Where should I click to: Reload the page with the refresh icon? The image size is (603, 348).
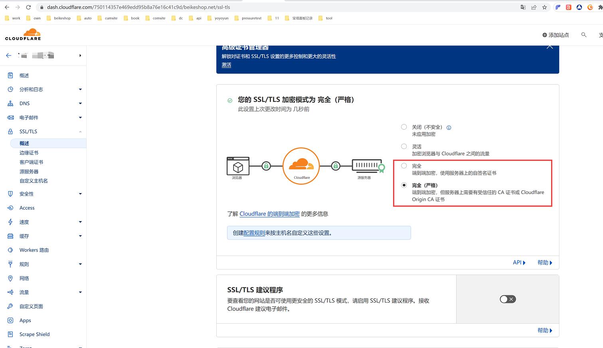28,7
